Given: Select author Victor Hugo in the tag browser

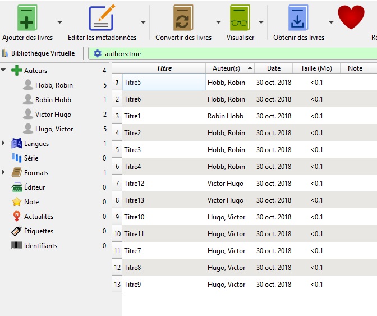Looking at the screenshot, I should point(53,115).
